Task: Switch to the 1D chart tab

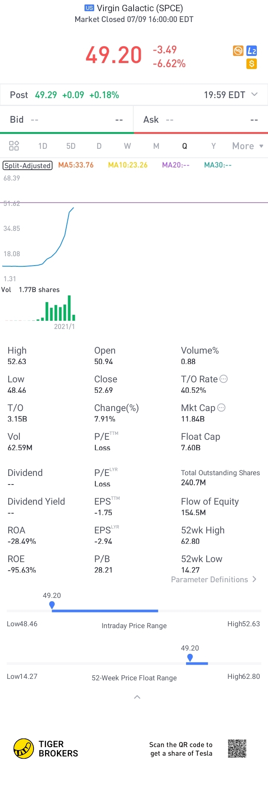Action: coord(43,146)
